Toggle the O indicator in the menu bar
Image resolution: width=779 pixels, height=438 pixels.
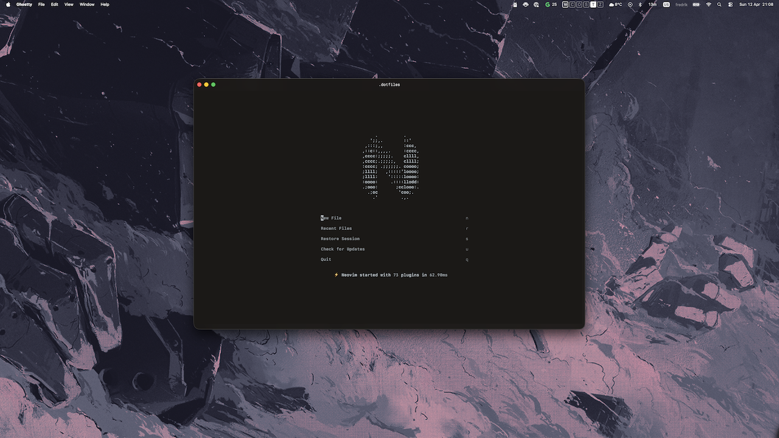click(x=579, y=4)
